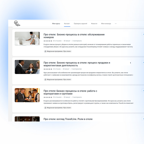
Task: Open the three-dots more menu in navigation
Action: (x=116, y=24)
